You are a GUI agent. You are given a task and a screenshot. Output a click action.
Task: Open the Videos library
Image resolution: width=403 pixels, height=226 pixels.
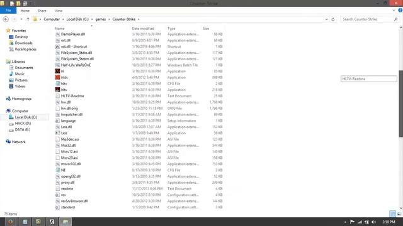click(x=20, y=87)
